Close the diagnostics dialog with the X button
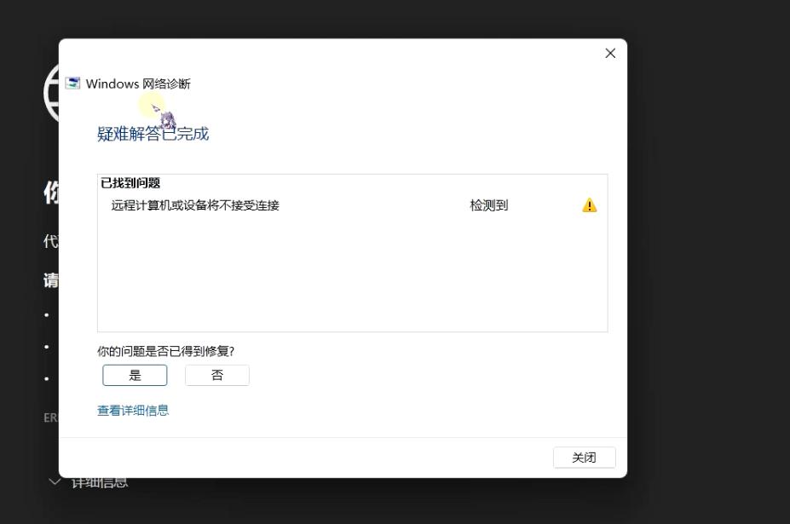 pos(609,53)
